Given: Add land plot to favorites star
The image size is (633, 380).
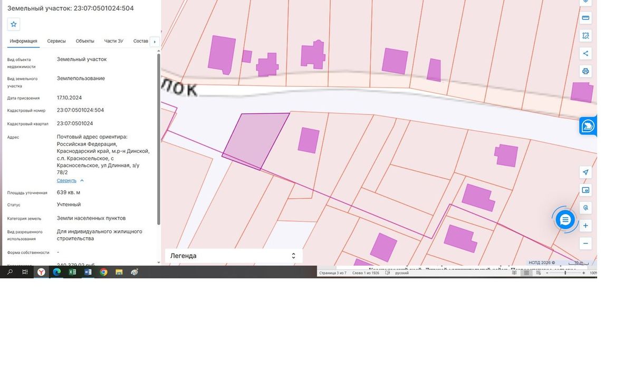Looking at the screenshot, I should coord(14,24).
